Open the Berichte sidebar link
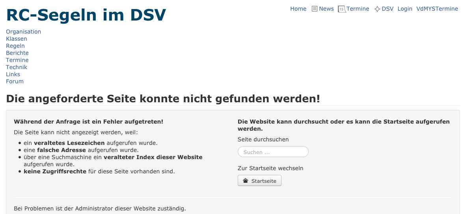464x214 pixels. [x=17, y=53]
